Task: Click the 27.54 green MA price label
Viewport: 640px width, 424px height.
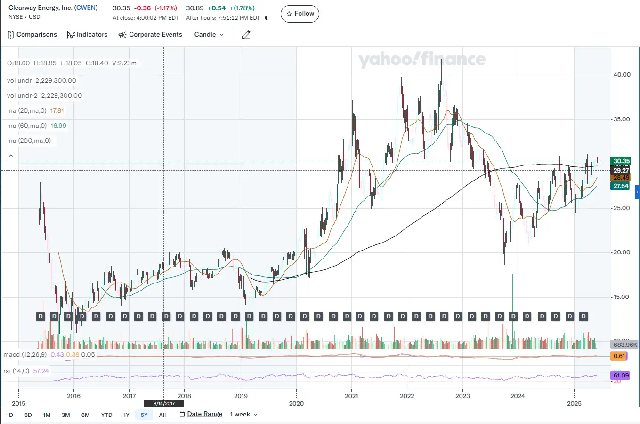Action: (x=621, y=186)
